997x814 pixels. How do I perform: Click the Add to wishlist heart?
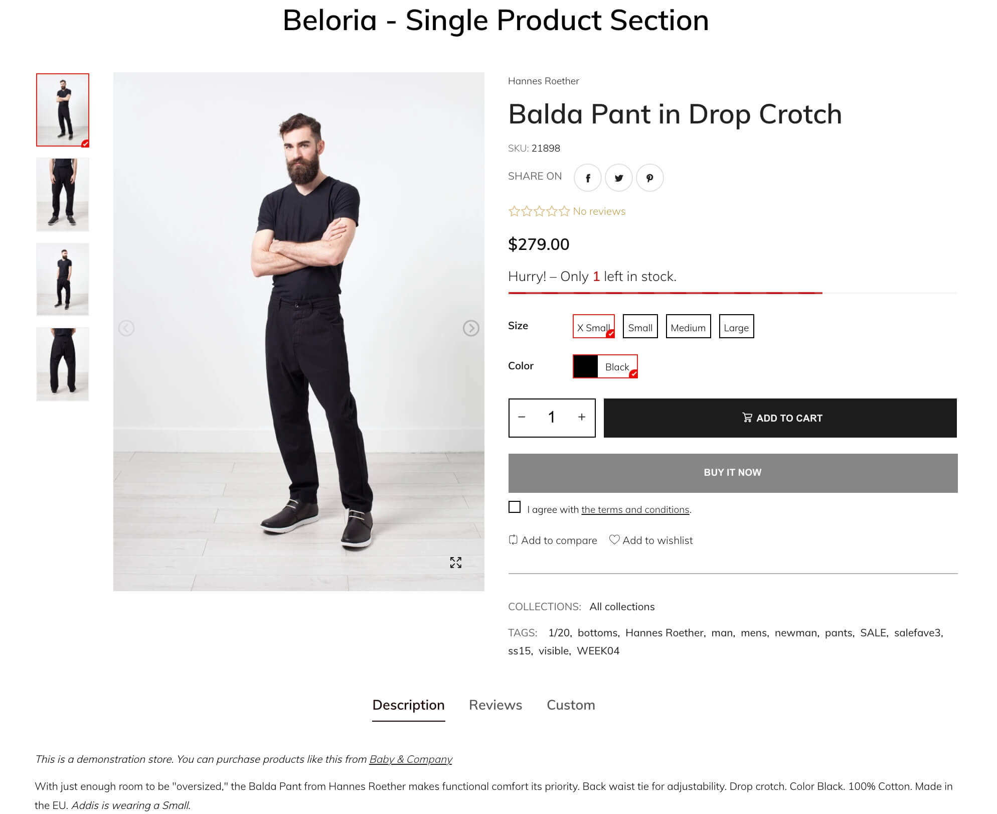coord(614,539)
